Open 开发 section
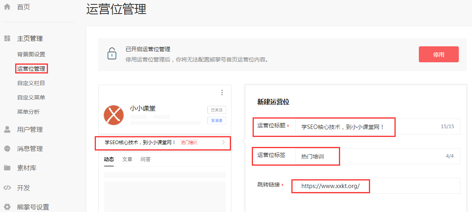 (x=24, y=188)
